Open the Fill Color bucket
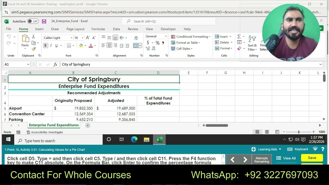This screenshot has height=185, width=329. [x=81, y=45]
